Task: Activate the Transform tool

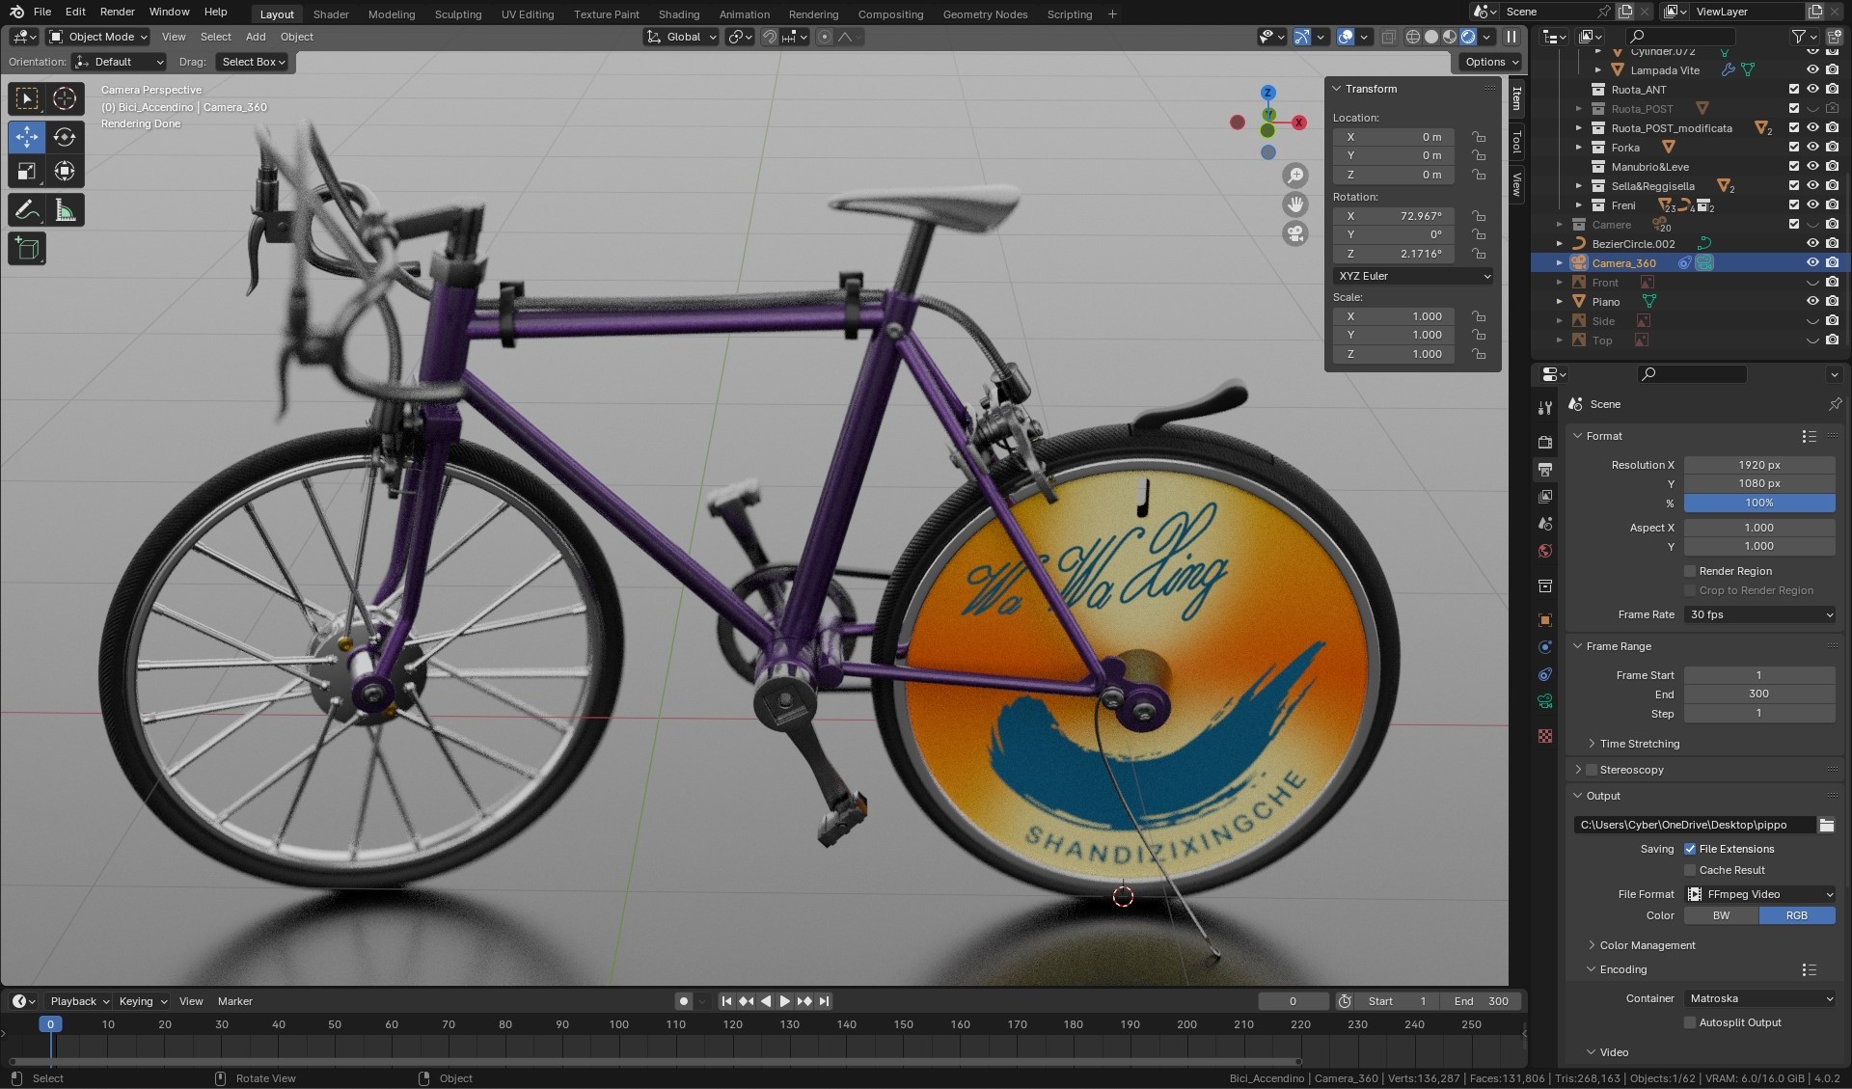Action: click(x=65, y=172)
